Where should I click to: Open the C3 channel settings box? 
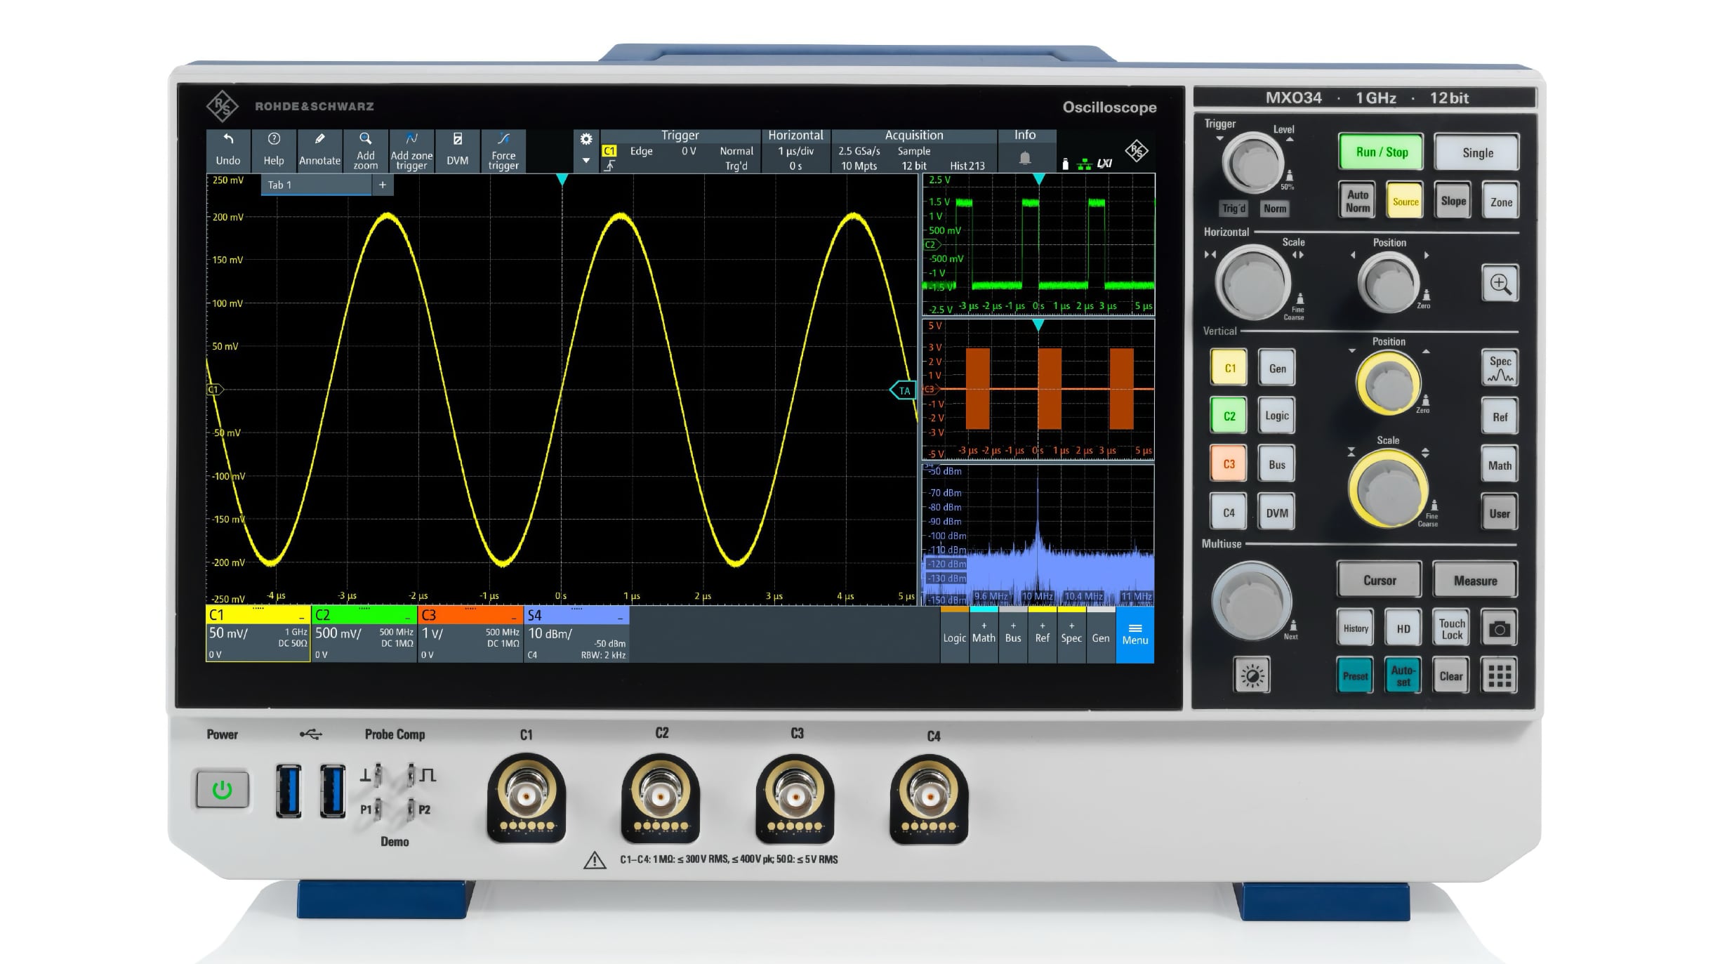[470, 634]
